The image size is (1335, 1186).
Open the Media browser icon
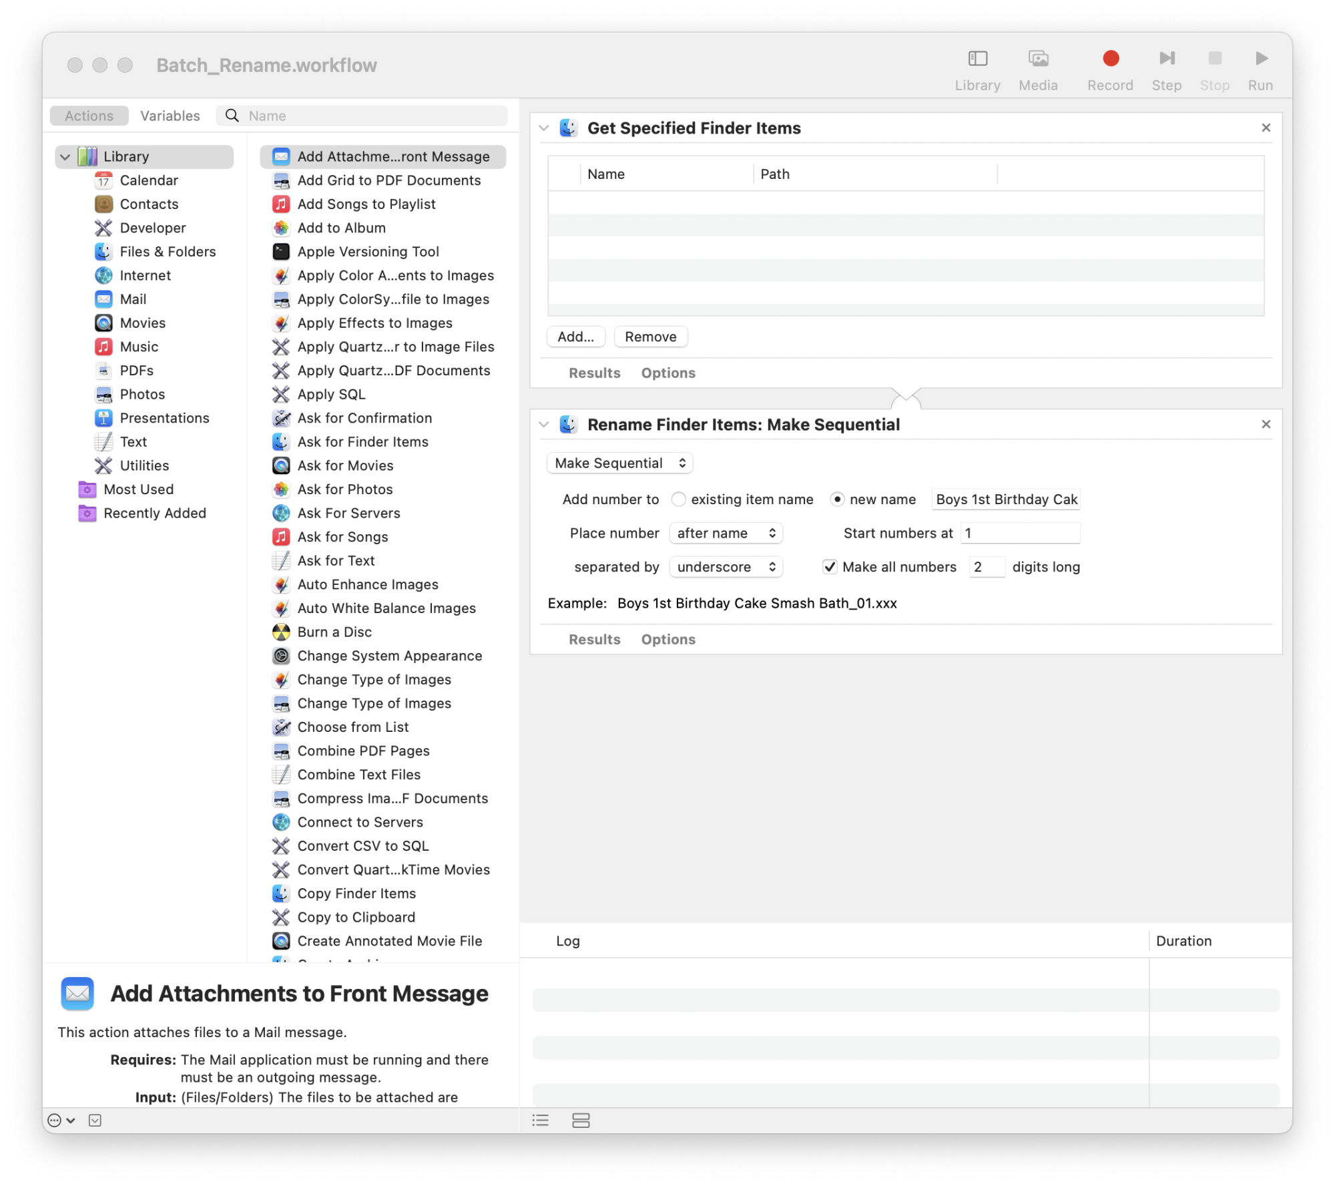click(x=1038, y=59)
